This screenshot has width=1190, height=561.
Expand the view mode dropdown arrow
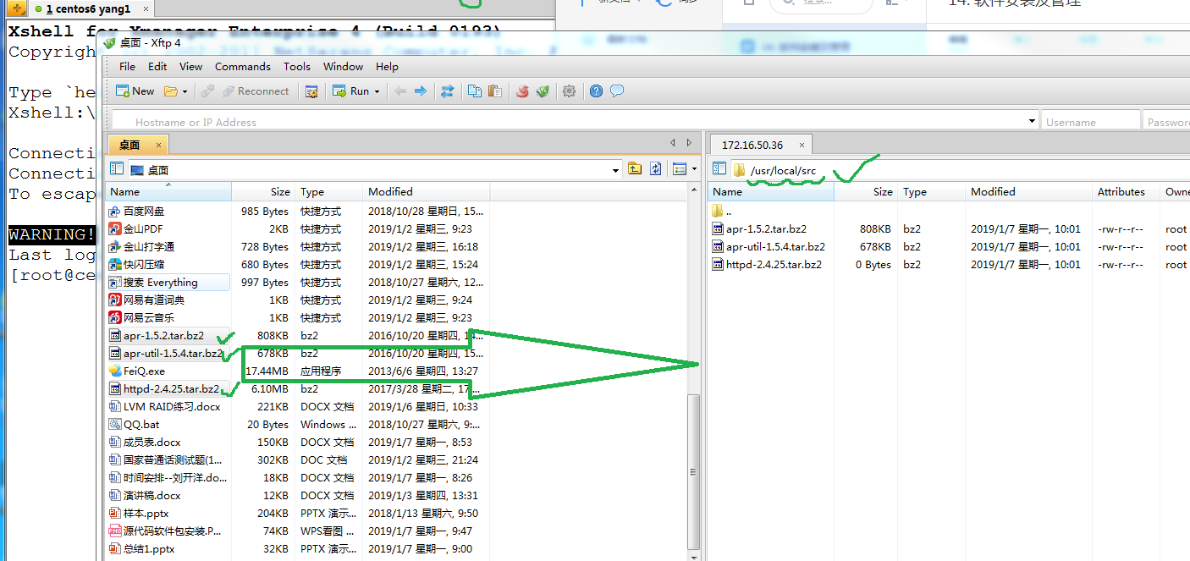pyautogui.click(x=694, y=169)
